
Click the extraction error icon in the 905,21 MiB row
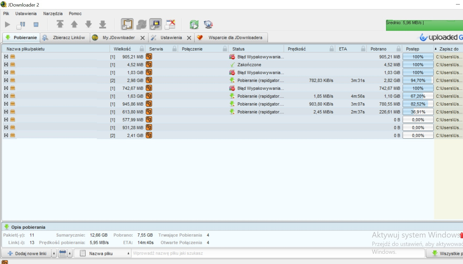(232, 57)
